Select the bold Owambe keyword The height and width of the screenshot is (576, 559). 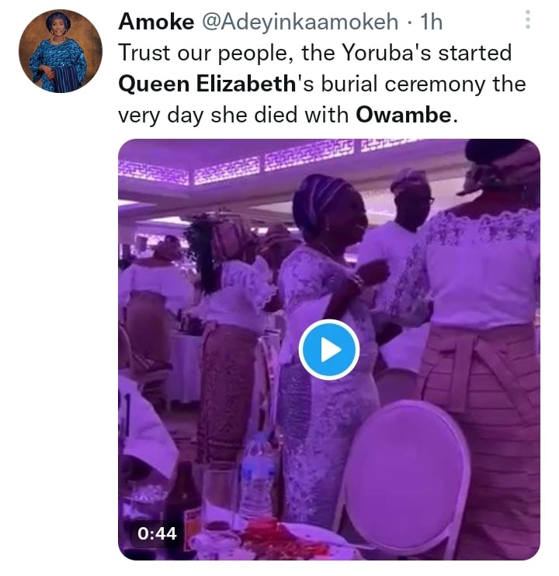pyautogui.click(x=404, y=115)
